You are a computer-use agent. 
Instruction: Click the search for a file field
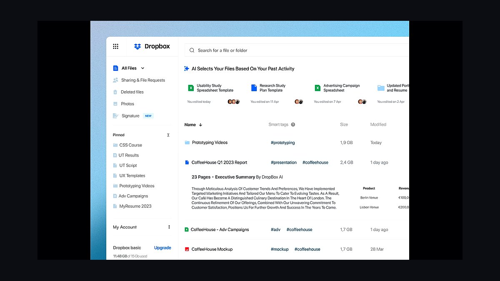297,50
